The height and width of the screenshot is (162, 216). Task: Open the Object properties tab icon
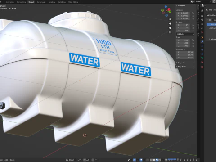click(x=202, y=37)
